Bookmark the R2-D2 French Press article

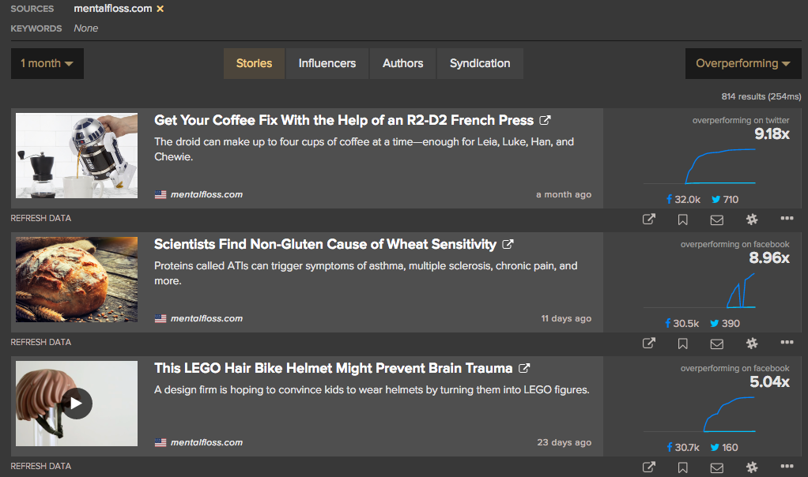coord(682,219)
